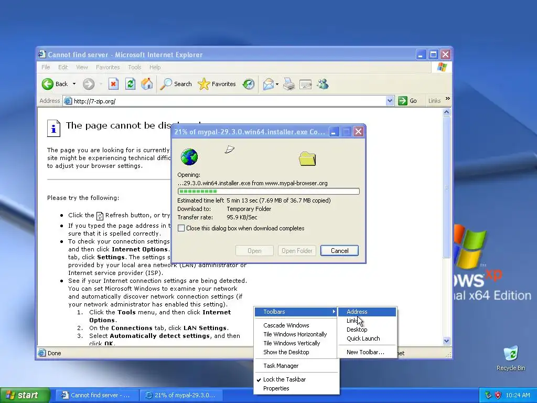537x403 pixels.
Task: Click the download progress bar
Action: 268,191
